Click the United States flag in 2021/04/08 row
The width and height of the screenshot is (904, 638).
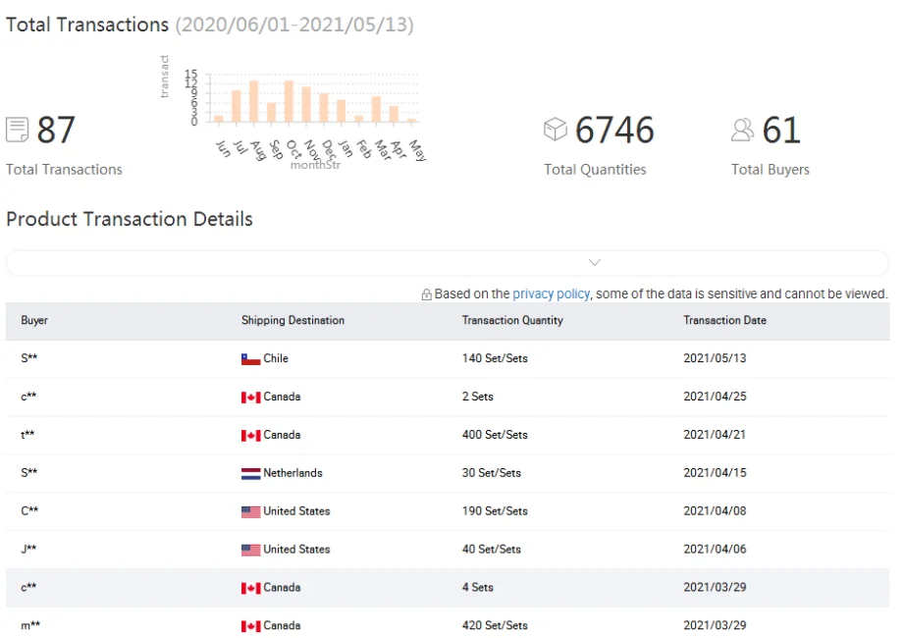tap(250, 511)
